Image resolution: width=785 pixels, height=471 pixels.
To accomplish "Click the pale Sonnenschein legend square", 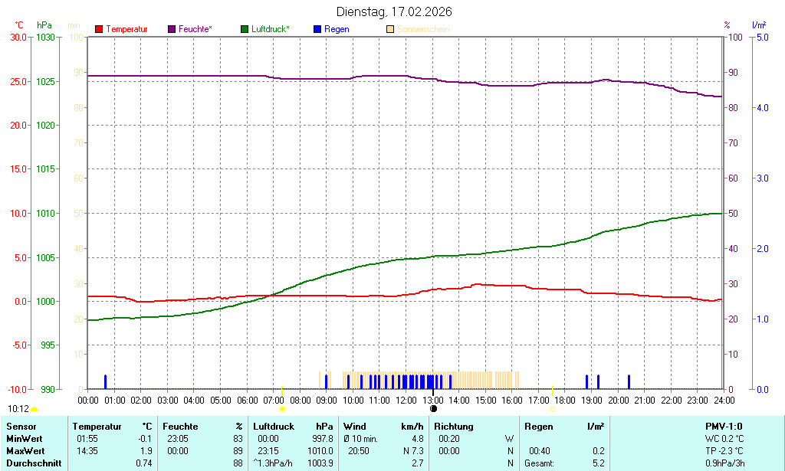I will (x=390, y=29).
